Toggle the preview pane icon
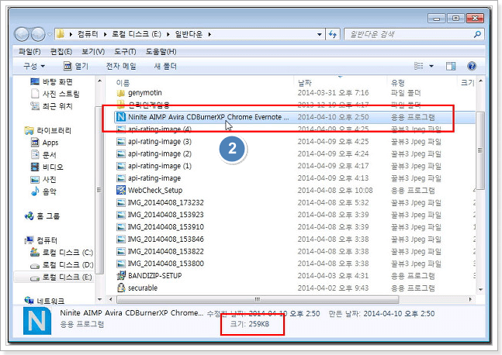The image size is (502, 355). pyautogui.click(x=451, y=66)
